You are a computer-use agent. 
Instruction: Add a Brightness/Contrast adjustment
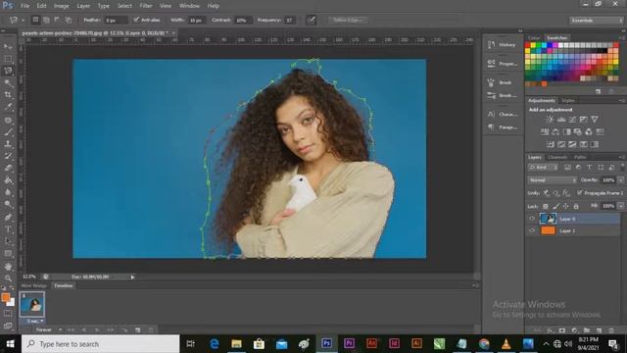coord(550,120)
